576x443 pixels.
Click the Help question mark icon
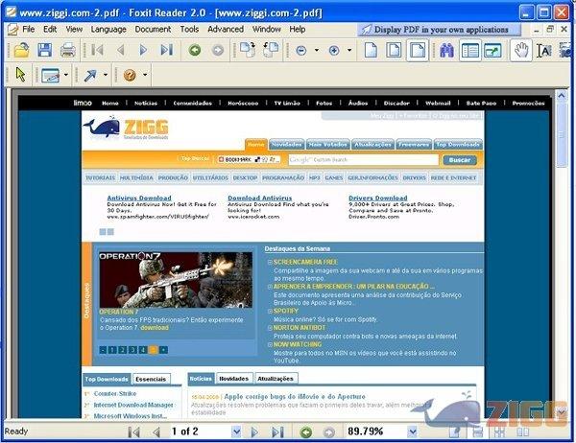click(x=130, y=75)
